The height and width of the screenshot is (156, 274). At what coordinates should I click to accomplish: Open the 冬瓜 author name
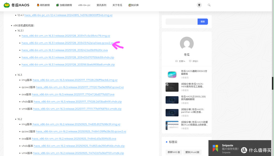click(187, 55)
